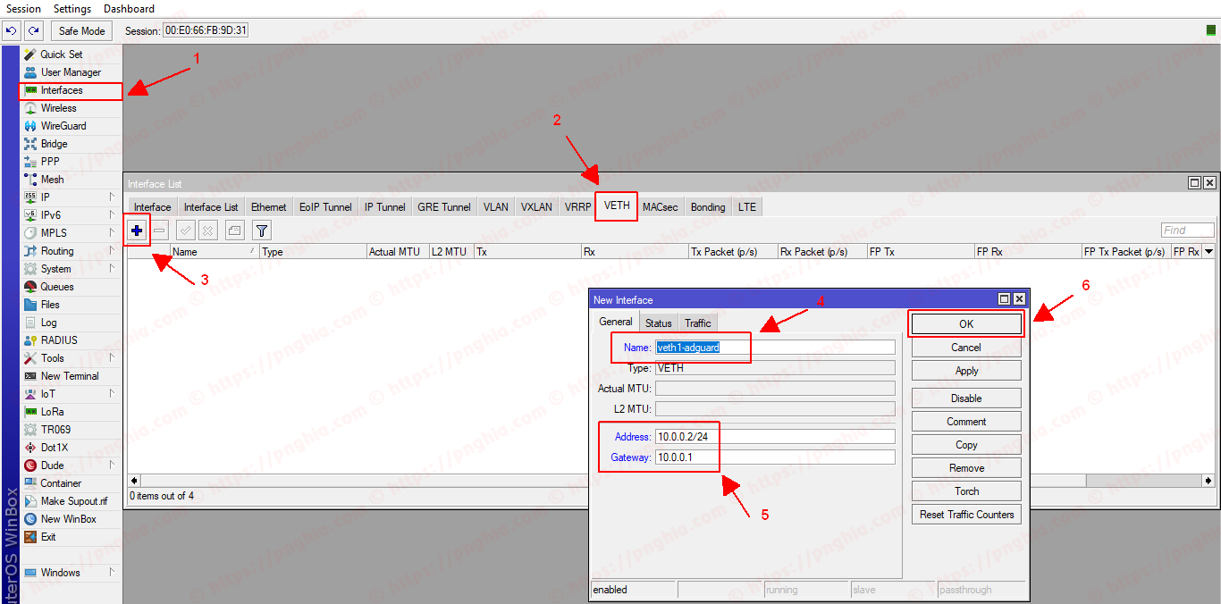Open New Terminal from sidebar

[x=70, y=376]
